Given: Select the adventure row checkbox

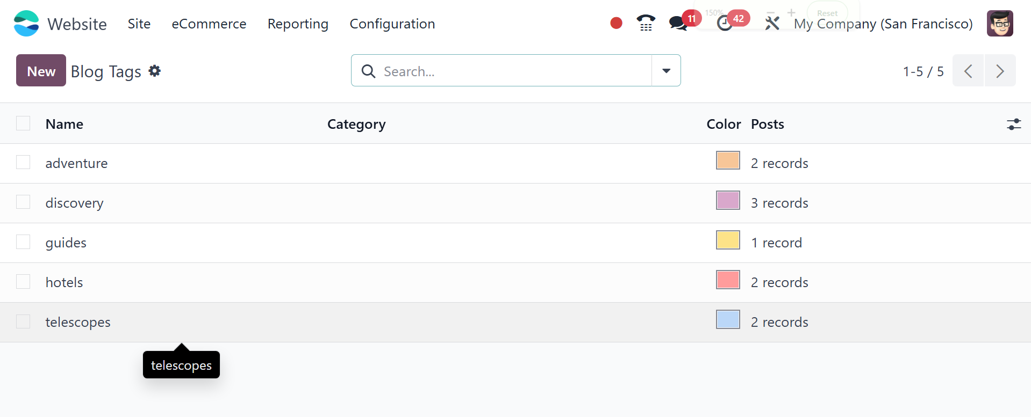Looking at the screenshot, I should 23,163.
